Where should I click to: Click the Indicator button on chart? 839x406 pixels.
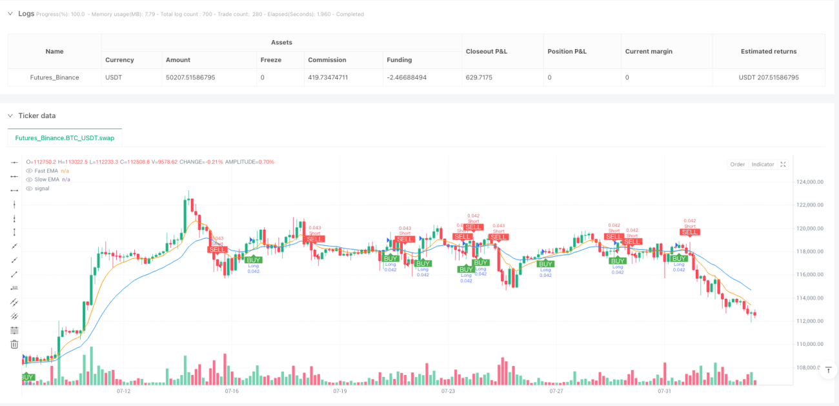coord(762,164)
